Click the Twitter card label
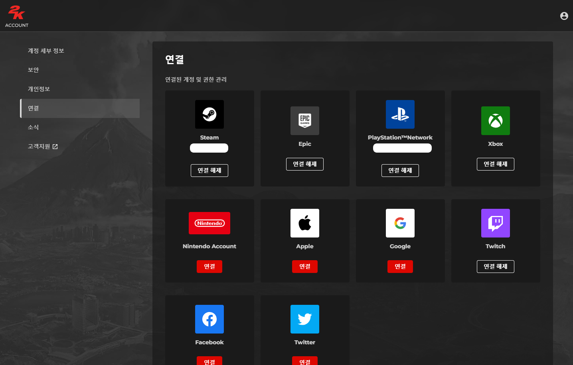Screen dimensions: 573x365 pos(305,342)
